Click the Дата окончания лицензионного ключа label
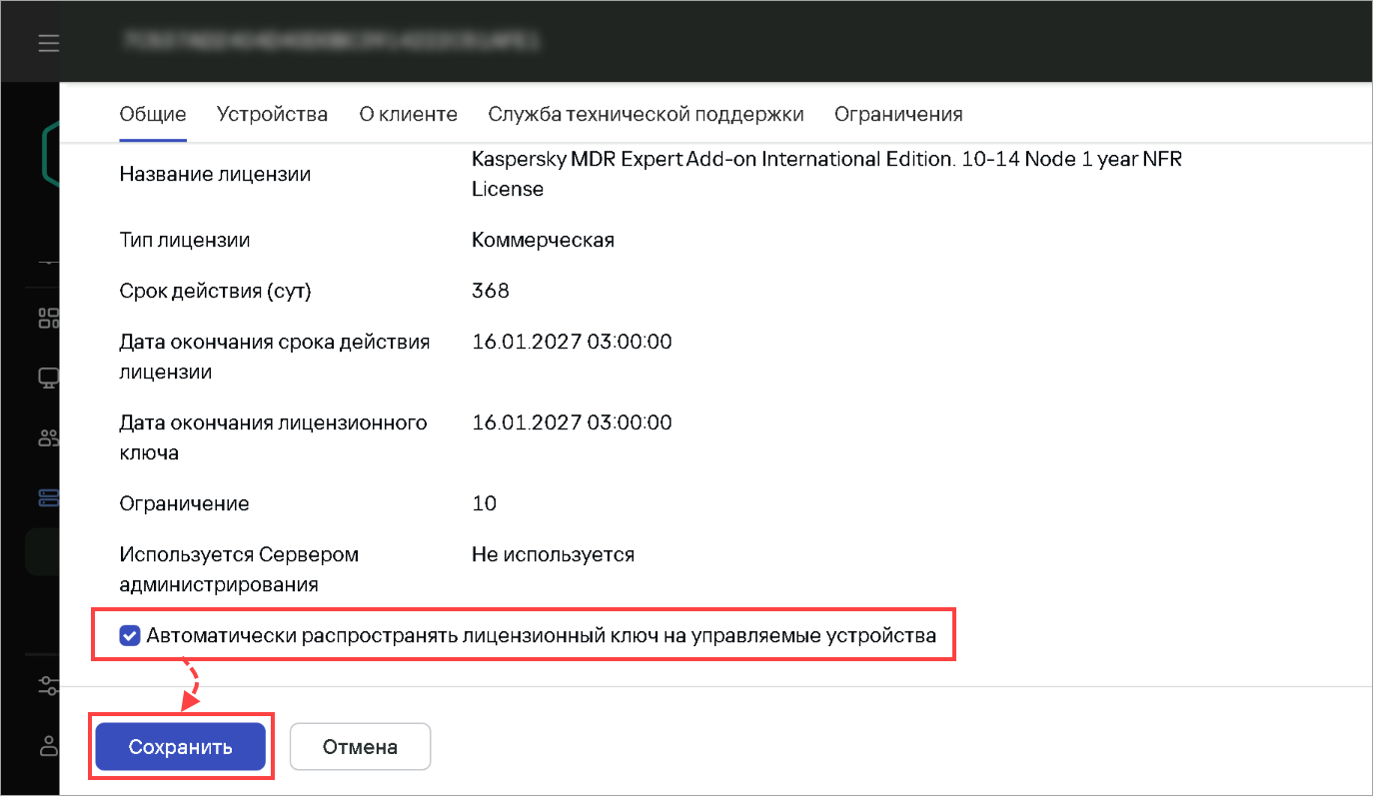 (274, 437)
